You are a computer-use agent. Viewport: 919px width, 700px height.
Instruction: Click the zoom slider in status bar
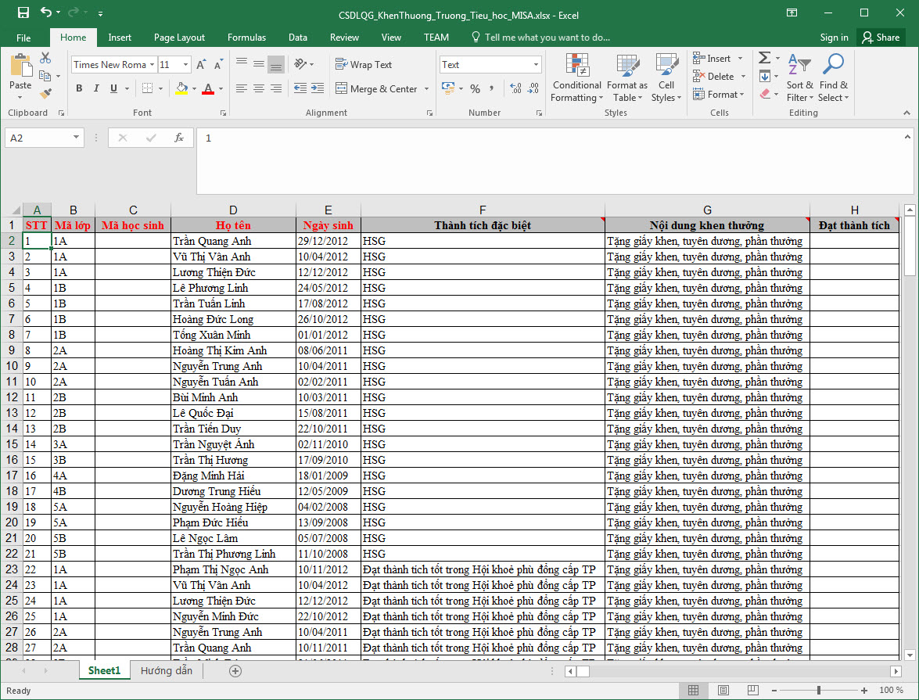click(819, 691)
